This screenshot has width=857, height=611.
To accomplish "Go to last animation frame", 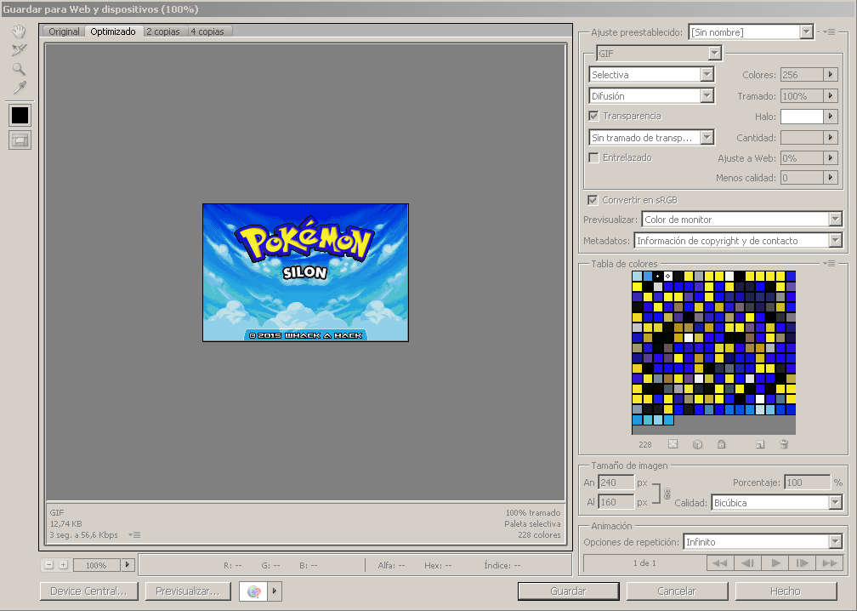I will pyautogui.click(x=829, y=562).
